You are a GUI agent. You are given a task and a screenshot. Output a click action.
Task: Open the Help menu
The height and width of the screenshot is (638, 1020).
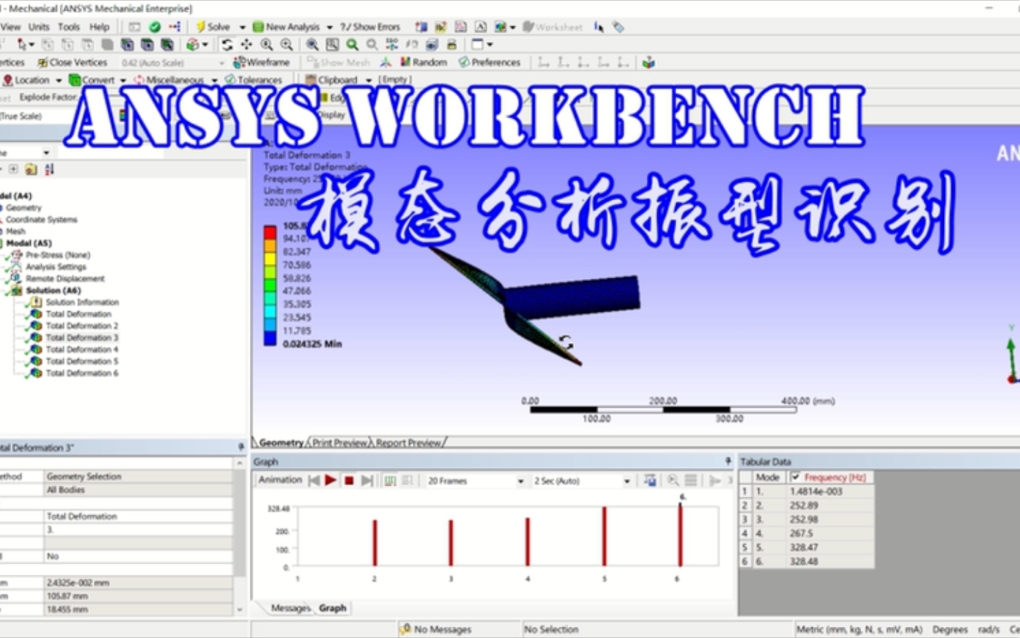pyautogui.click(x=99, y=27)
